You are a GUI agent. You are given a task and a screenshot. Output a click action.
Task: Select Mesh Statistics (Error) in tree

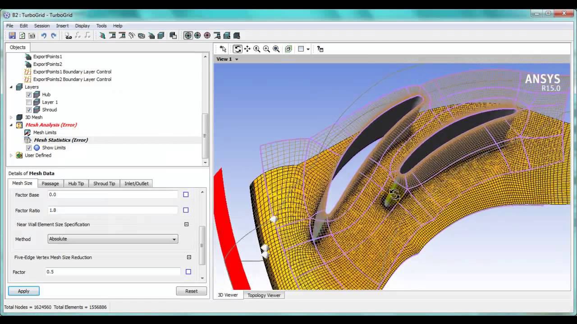pos(61,140)
